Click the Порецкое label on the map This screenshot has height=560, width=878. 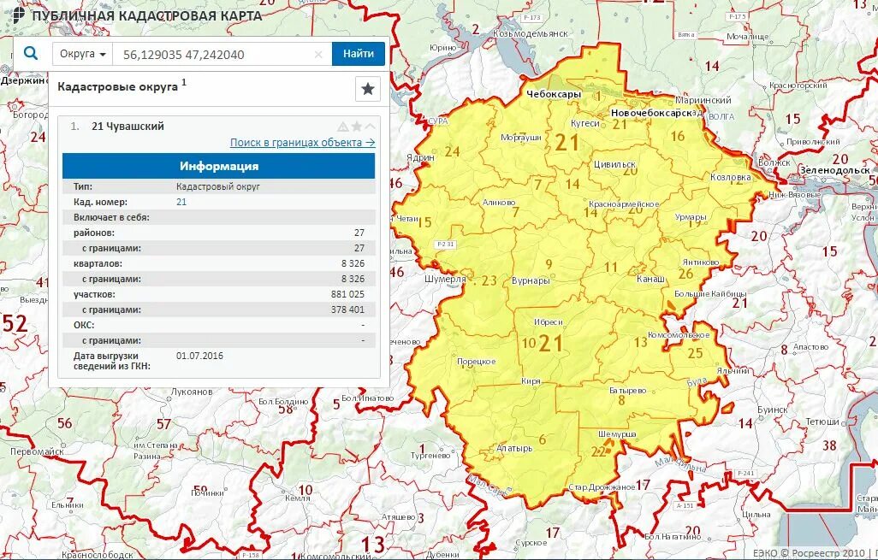tap(477, 362)
